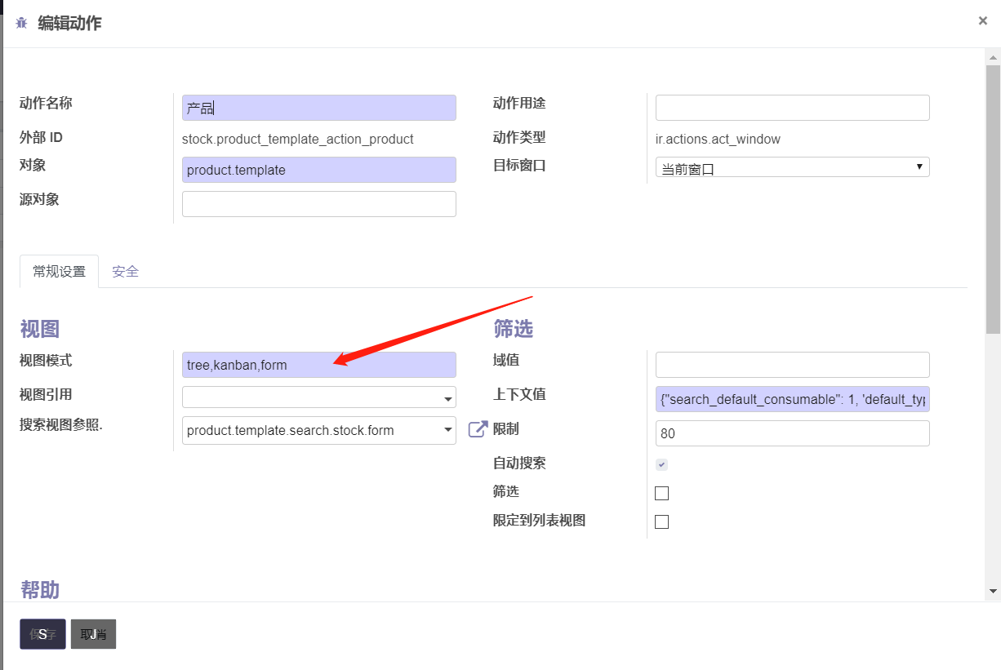Click the 视图模式 field showing tree,kanban,form

pyautogui.click(x=318, y=365)
